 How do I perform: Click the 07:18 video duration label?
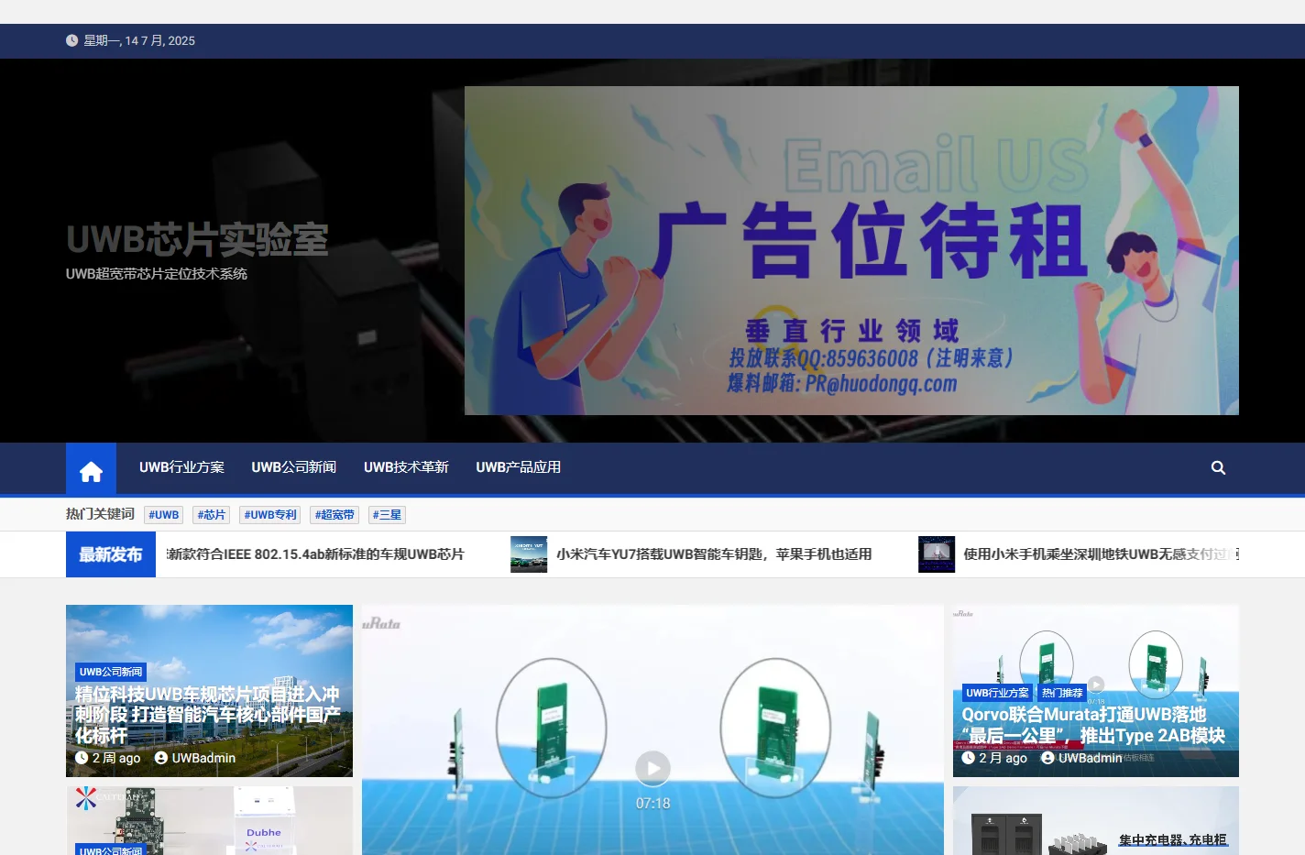click(652, 804)
